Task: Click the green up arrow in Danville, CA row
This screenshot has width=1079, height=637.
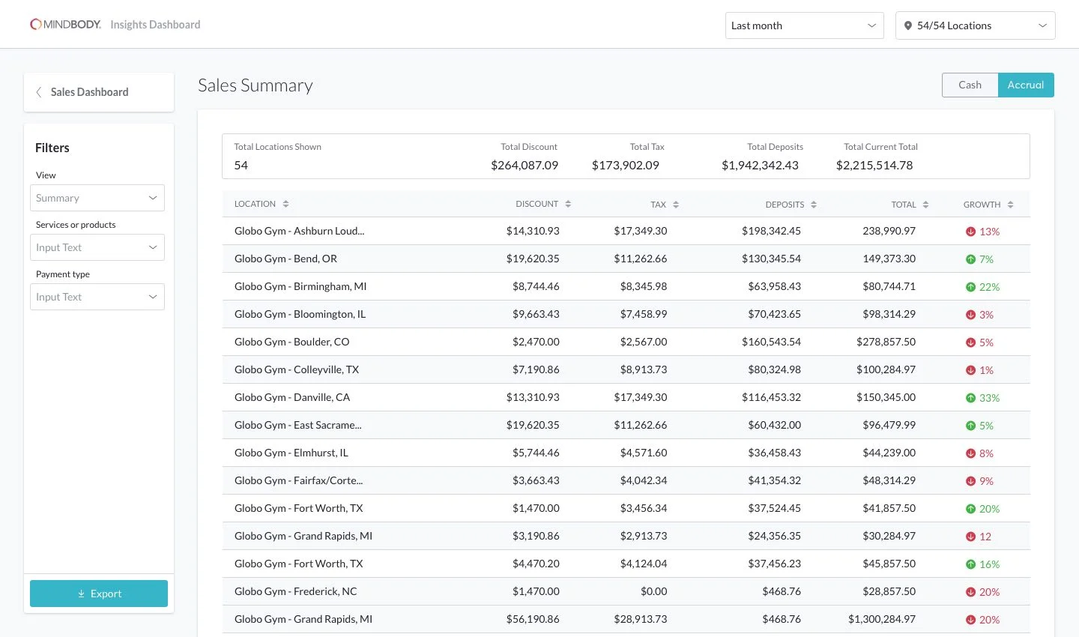Action: click(x=970, y=398)
